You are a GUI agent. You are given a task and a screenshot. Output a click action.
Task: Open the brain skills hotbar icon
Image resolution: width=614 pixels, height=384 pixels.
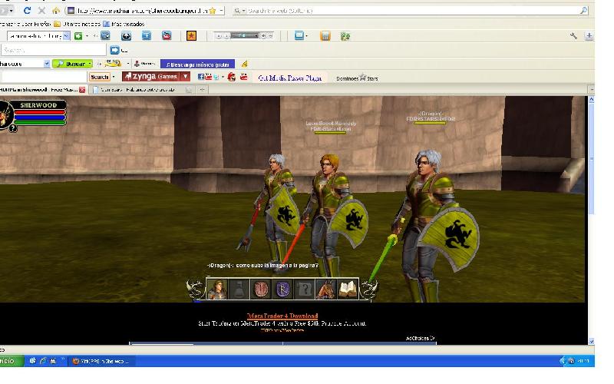(260, 290)
